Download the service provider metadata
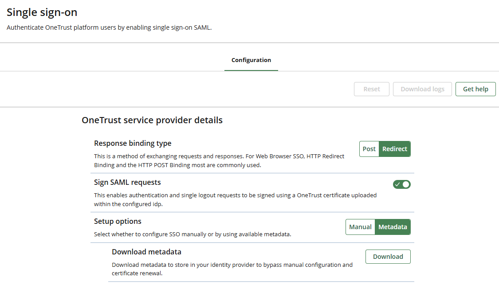Image resolution: width=499 pixels, height=285 pixels. pos(388,257)
